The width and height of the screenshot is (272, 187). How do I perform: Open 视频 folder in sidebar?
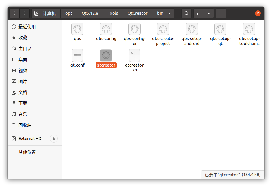(35, 71)
